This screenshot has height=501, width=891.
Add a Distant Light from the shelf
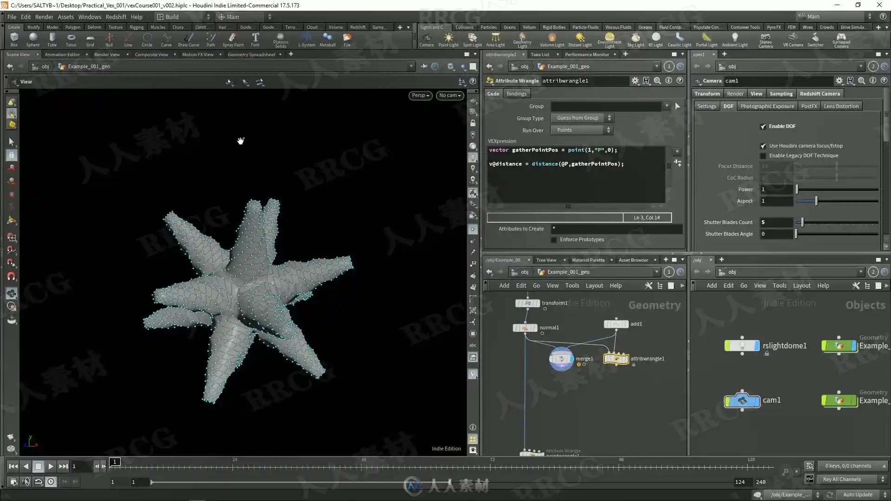(580, 40)
